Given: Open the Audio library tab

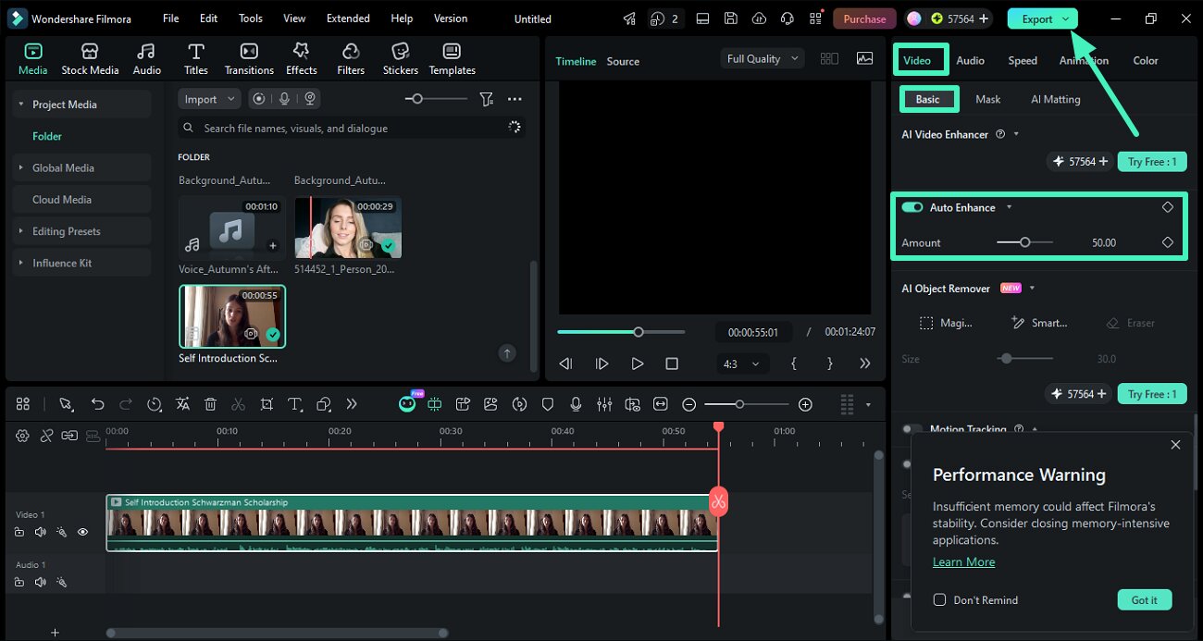Looking at the screenshot, I should click(146, 59).
